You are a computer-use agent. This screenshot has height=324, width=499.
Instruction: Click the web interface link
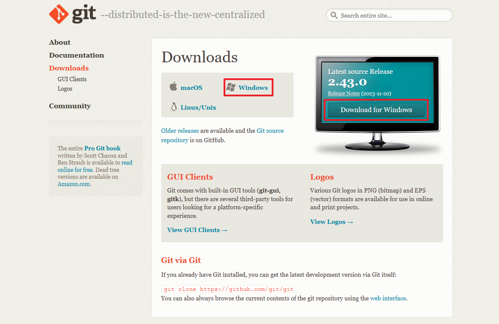(x=388, y=298)
